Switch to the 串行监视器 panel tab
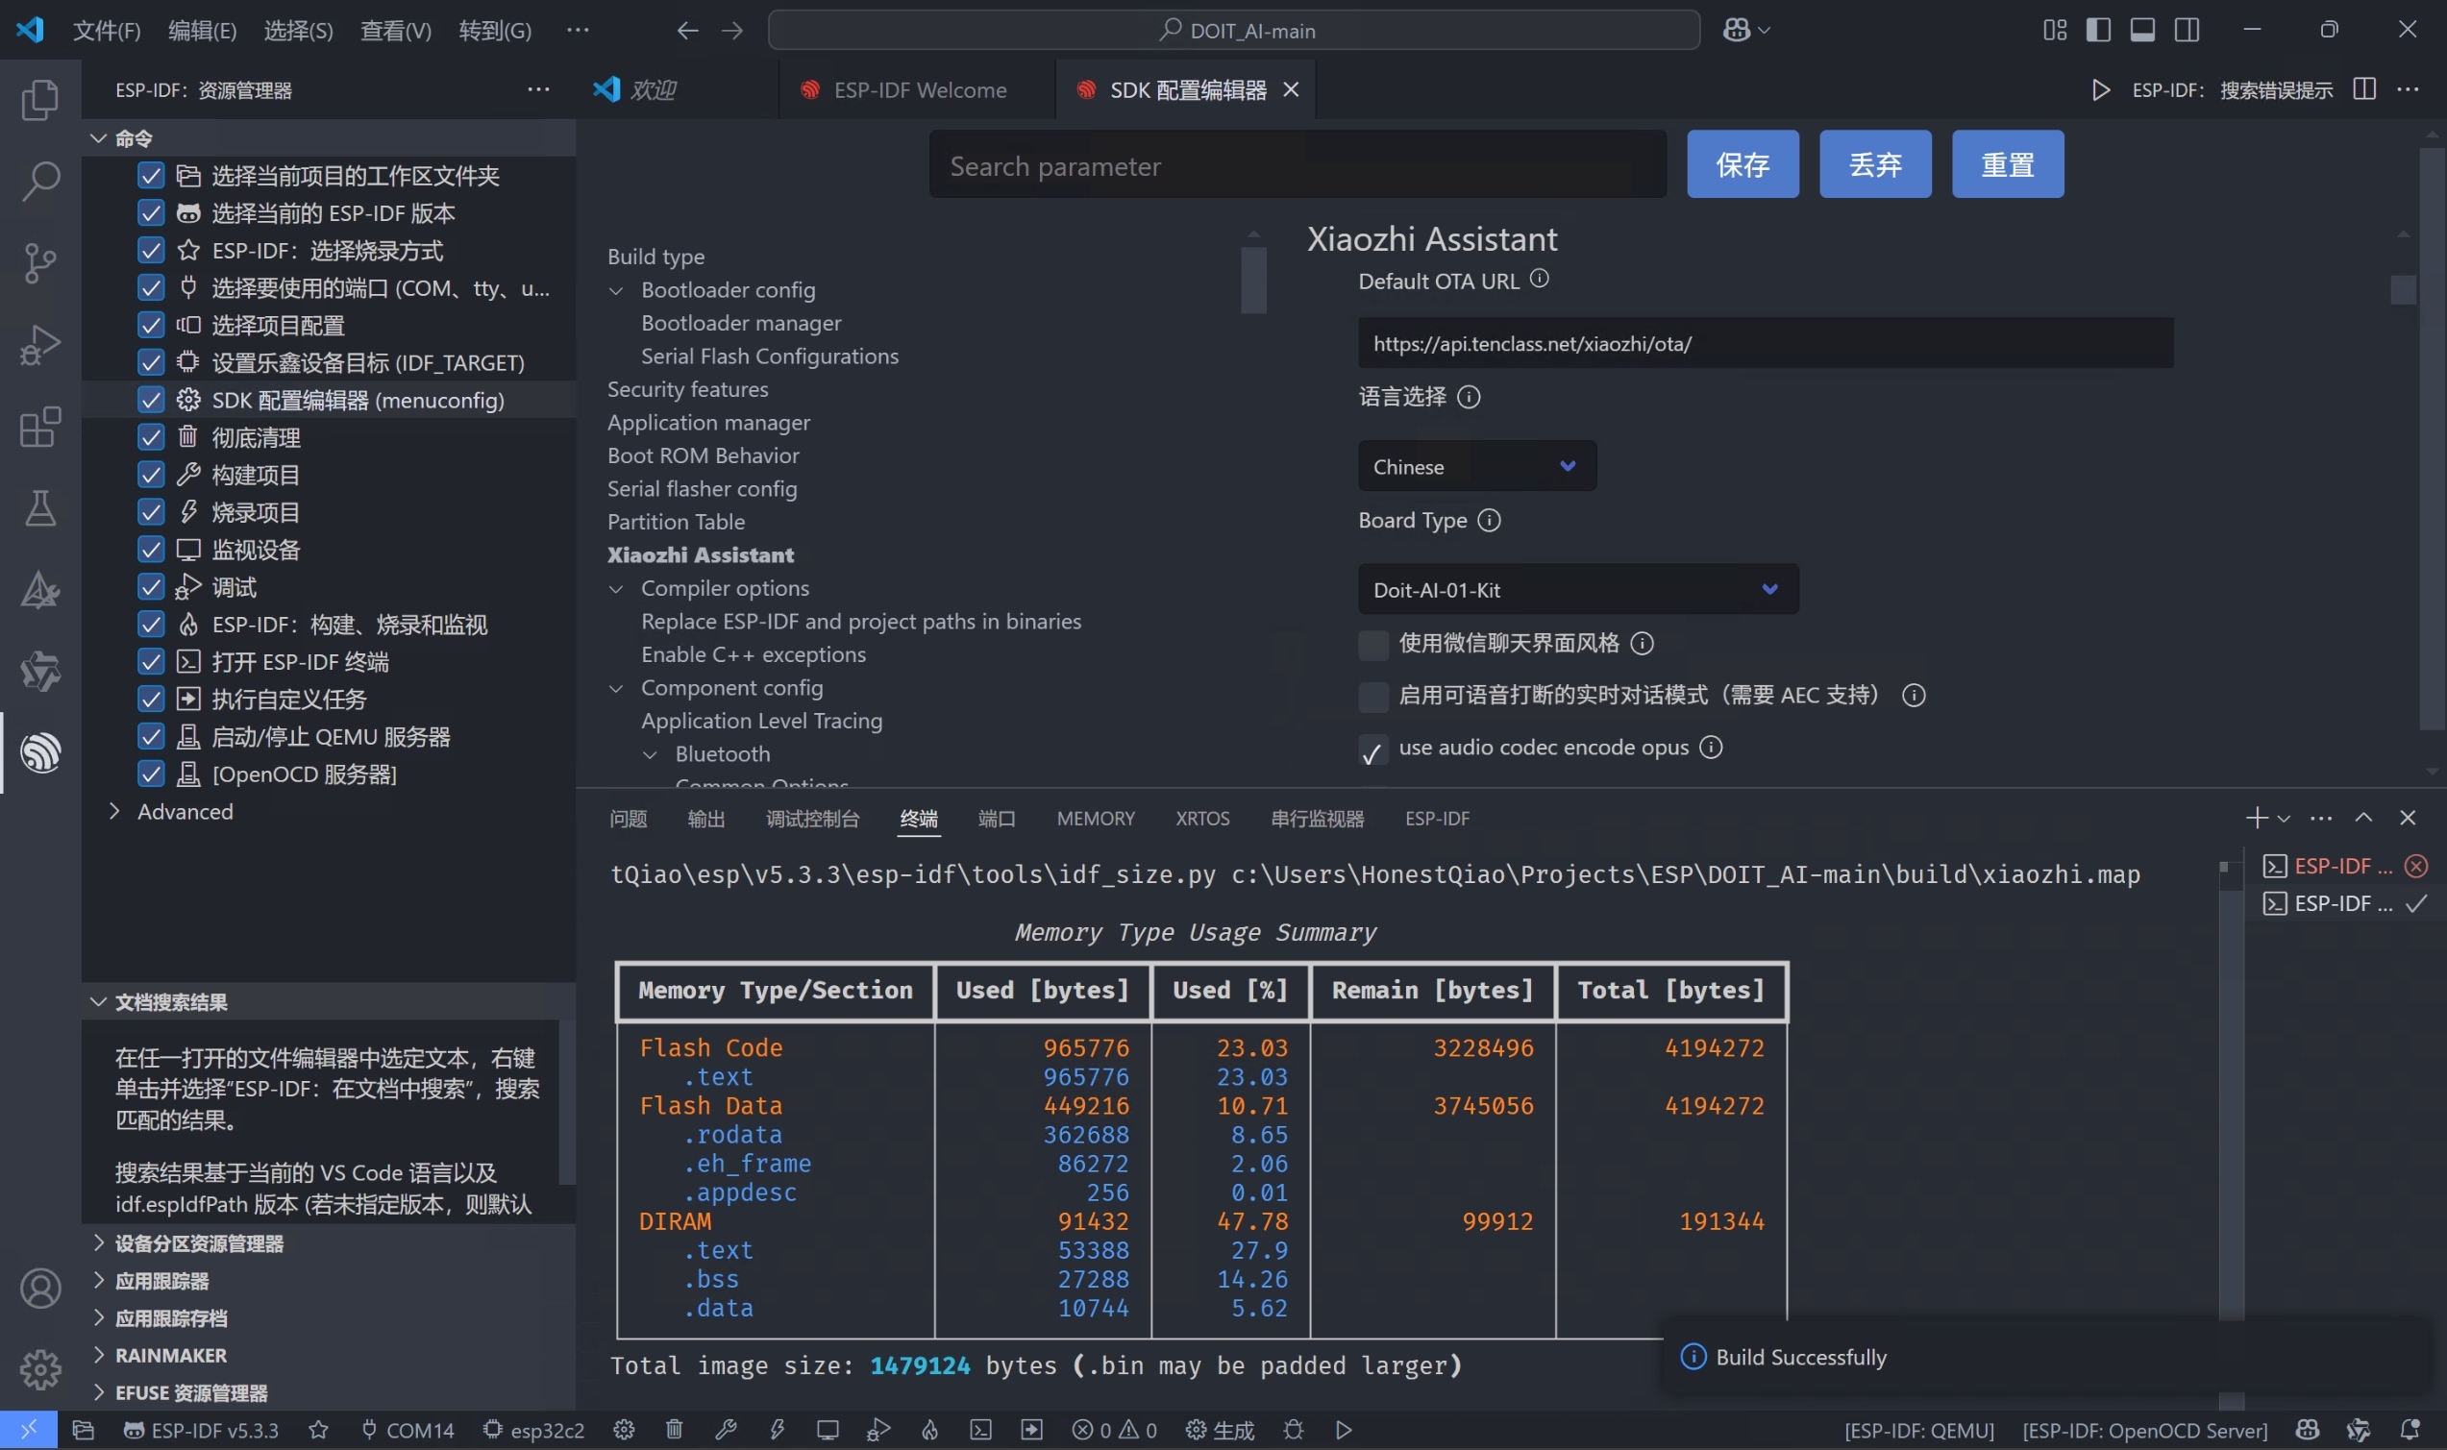The image size is (2447, 1450). (1317, 819)
